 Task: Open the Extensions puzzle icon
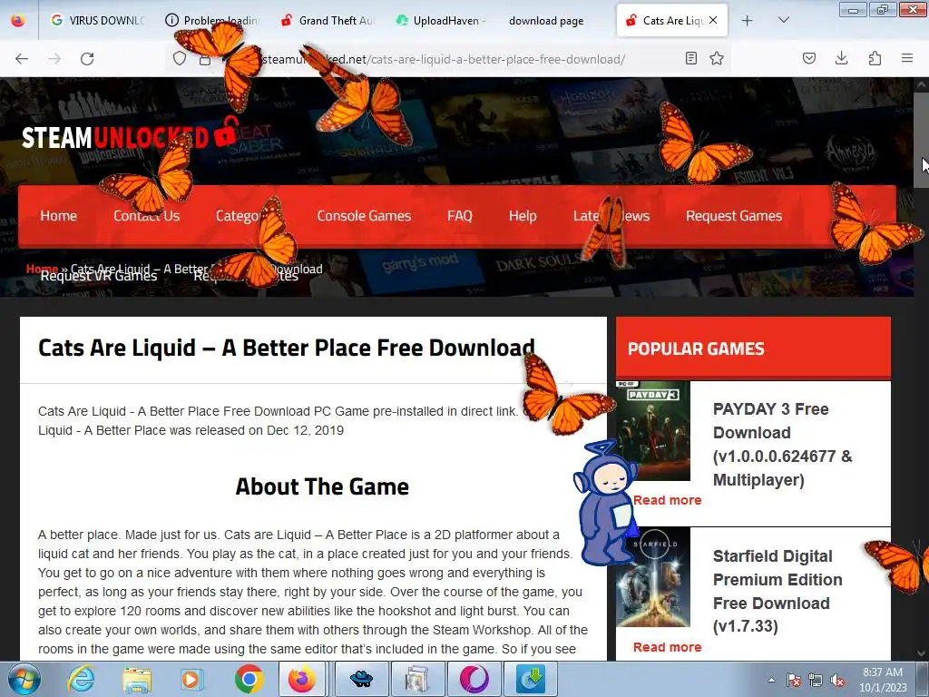pyautogui.click(x=875, y=58)
